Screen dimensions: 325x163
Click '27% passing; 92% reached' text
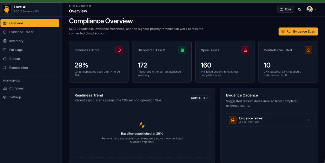(x=282, y=74)
